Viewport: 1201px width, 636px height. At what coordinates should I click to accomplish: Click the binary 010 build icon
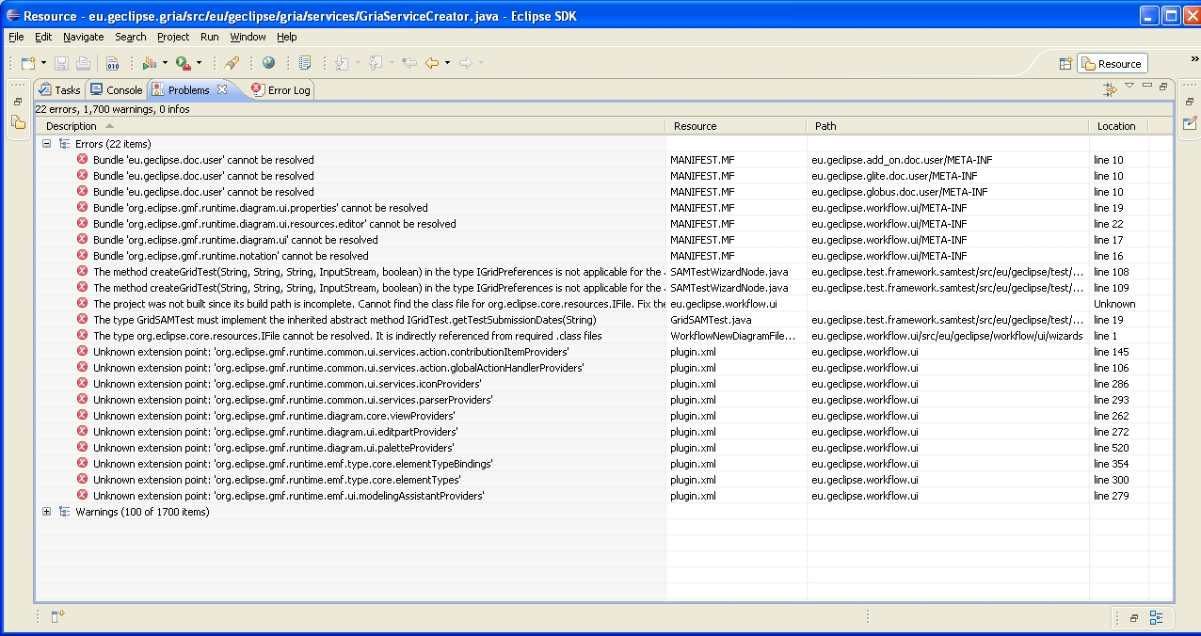pos(112,63)
